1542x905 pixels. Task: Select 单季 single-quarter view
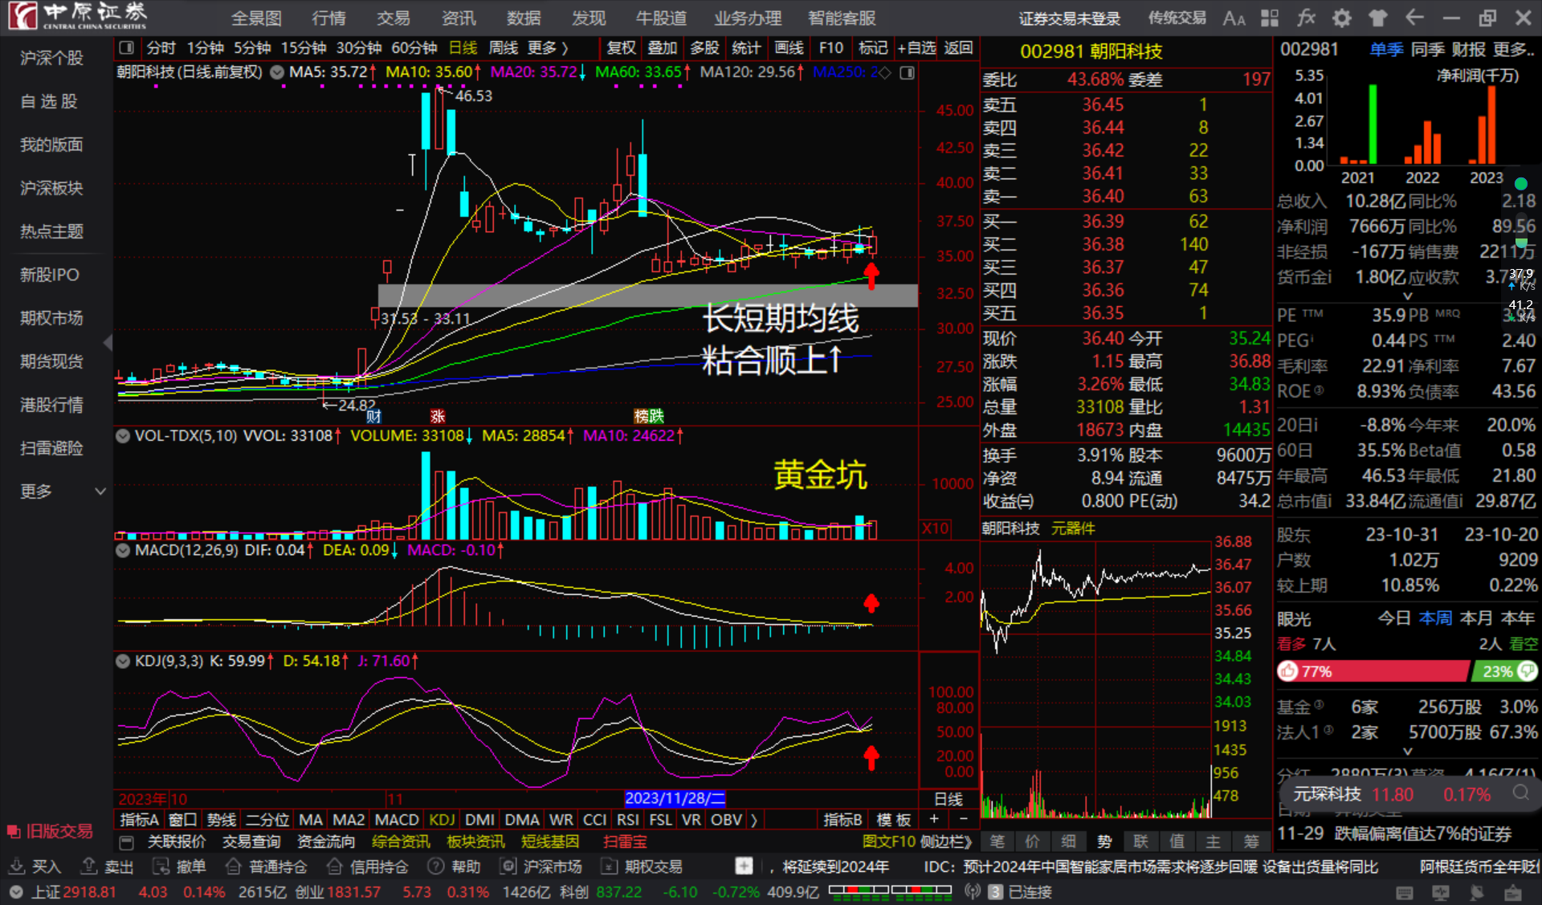(x=1387, y=50)
